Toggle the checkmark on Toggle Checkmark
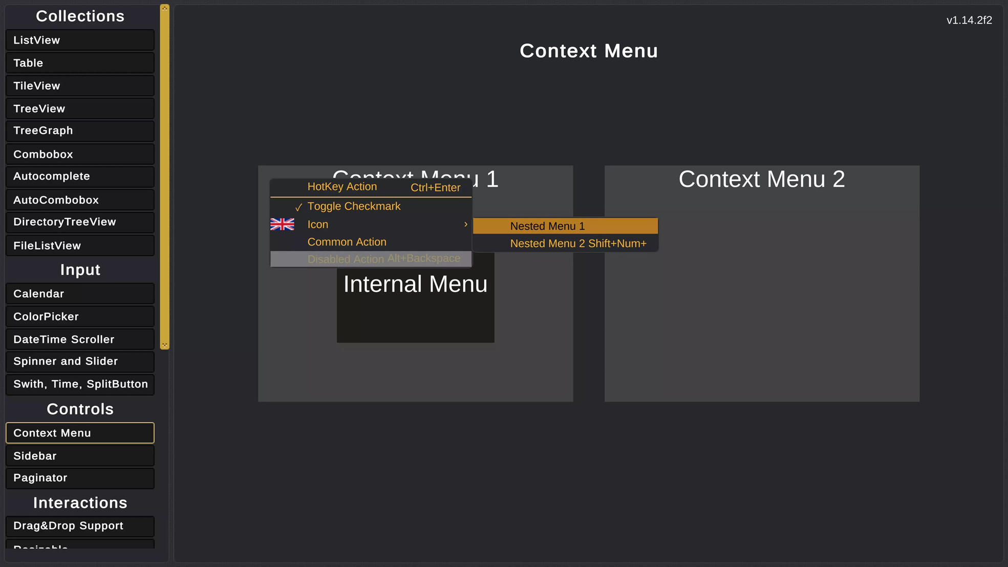This screenshot has height=567, width=1008. (x=354, y=206)
